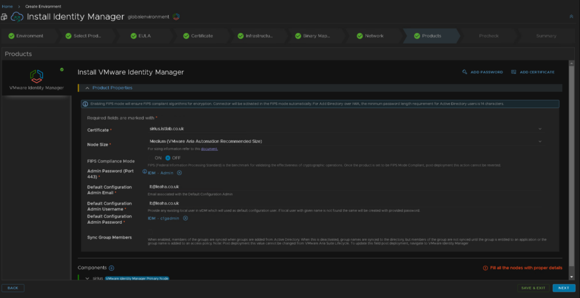Image resolution: width=580 pixels, height=298 pixels.
Task: Open the Certificate wizard step
Action: coord(202,36)
